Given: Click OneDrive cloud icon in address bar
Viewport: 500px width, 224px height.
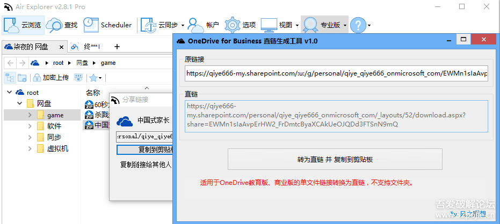Looking at the screenshot, I should tap(35, 63).
